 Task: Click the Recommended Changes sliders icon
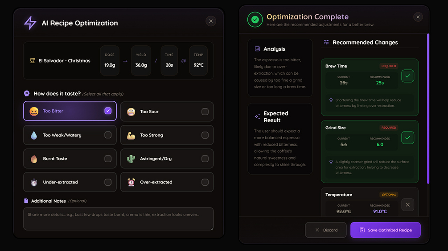point(326,42)
